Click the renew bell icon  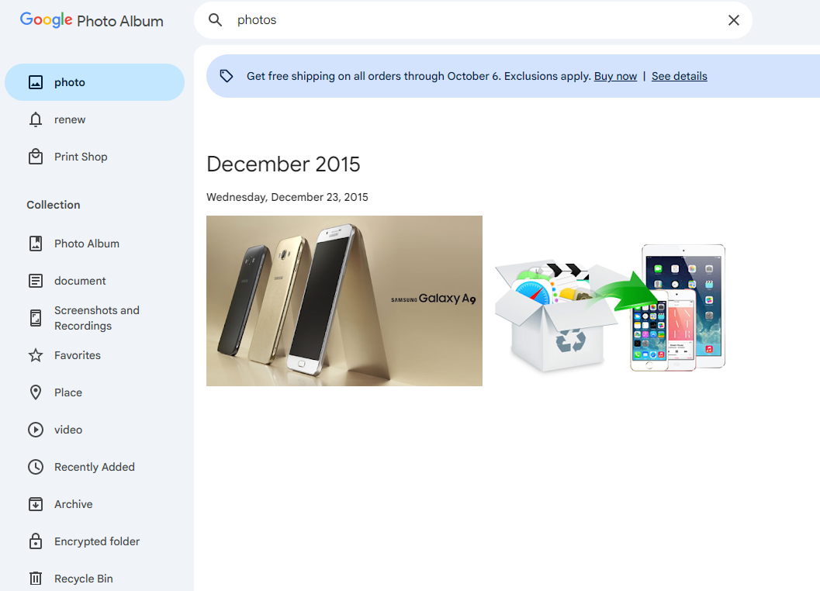point(36,119)
